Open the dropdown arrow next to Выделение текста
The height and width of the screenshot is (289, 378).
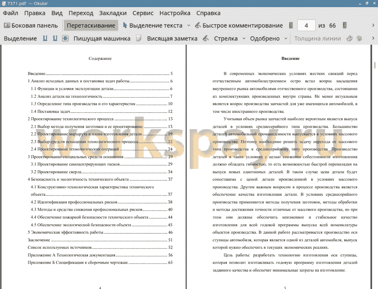click(189, 25)
